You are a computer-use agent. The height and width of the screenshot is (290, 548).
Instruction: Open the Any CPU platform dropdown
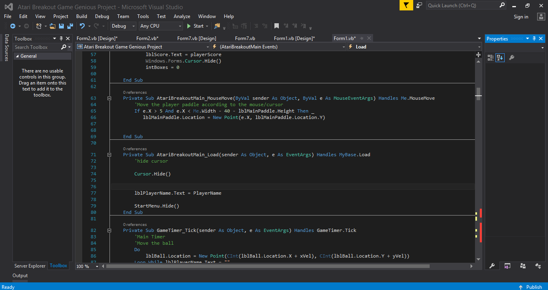pos(180,26)
